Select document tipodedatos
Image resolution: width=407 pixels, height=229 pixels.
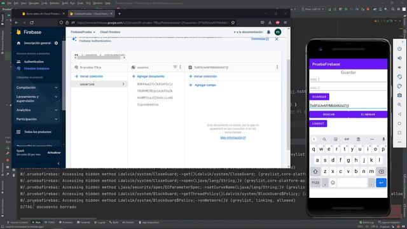pyautogui.click(x=148, y=104)
